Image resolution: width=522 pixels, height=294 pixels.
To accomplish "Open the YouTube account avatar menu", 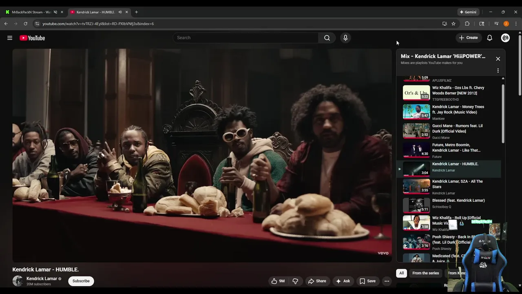I will [505, 38].
